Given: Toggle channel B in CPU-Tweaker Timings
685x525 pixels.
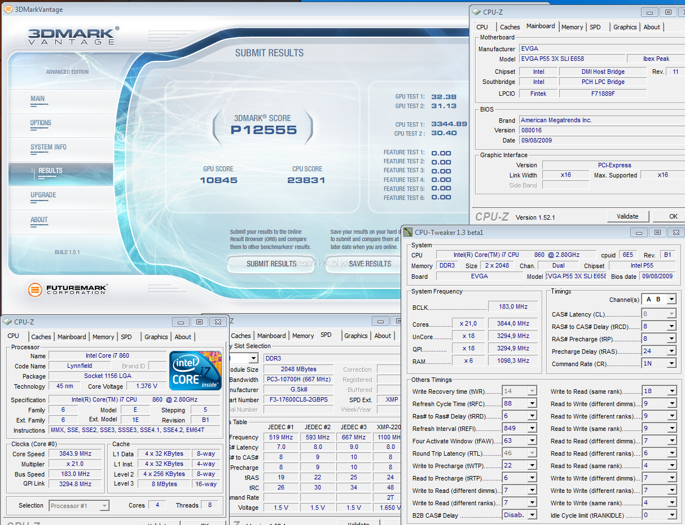Looking at the screenshot, I should click(x=658, y=299).
